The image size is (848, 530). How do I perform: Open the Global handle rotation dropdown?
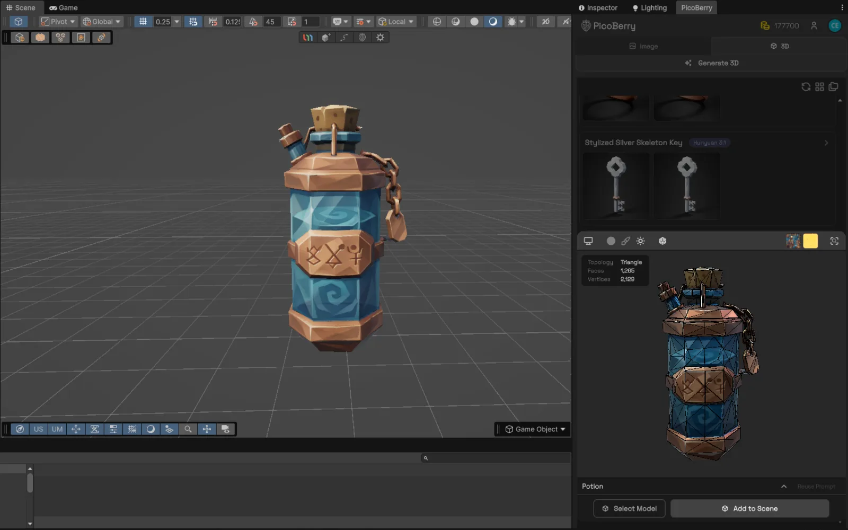[x=102, y=22]
